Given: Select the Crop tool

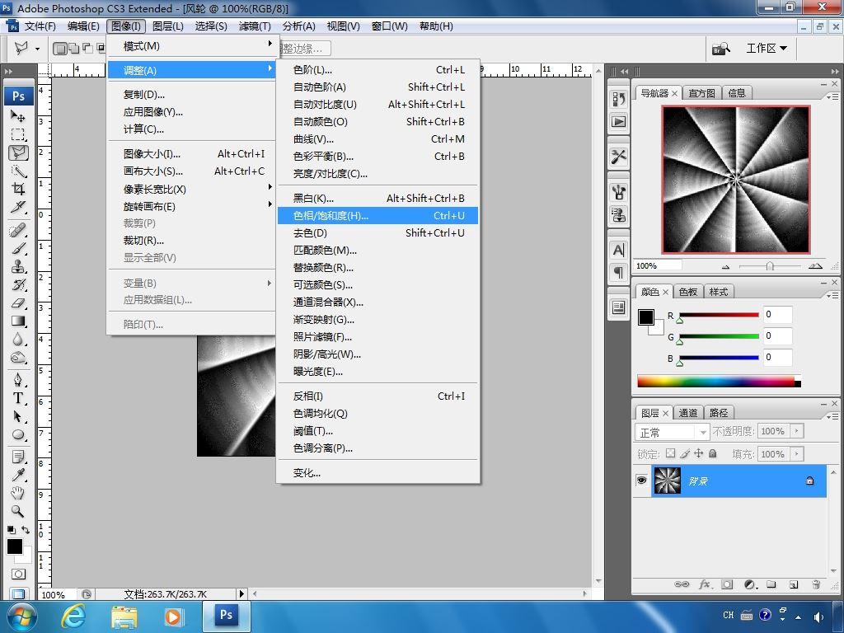Looking at the screenshot, I should (18, 189).
